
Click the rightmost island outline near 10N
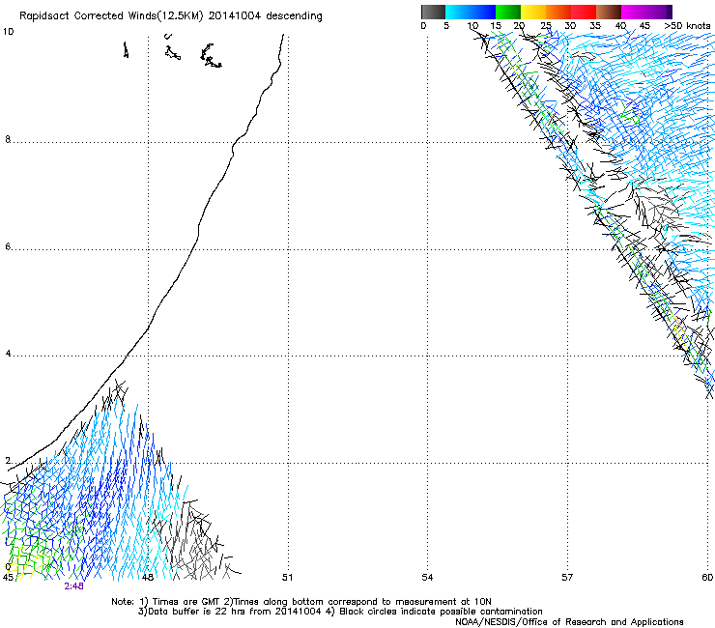click(211, 56)
